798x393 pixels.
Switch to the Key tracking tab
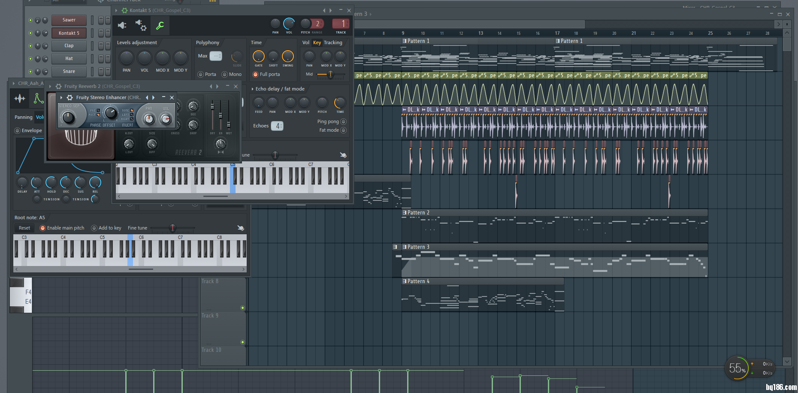317,42
